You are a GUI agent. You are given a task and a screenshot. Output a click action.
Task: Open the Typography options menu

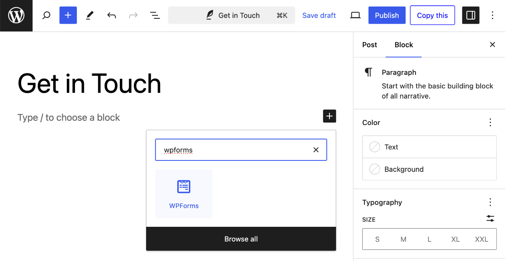tap(490, 202)
